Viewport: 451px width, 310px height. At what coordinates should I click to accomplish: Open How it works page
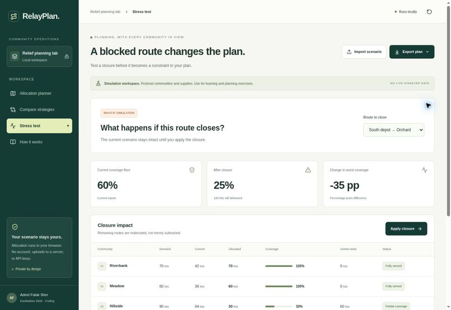coord(39,142)
